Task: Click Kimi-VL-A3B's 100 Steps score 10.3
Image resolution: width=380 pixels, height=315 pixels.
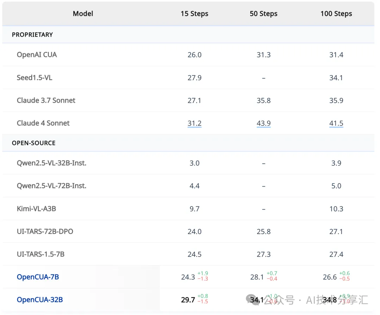Action: pyautogui.click(x=336, y=209)
